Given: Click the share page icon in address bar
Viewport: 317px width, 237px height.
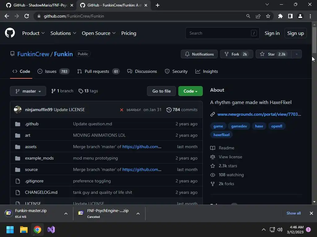Looking at the screenshot, I should click(258, 16).
